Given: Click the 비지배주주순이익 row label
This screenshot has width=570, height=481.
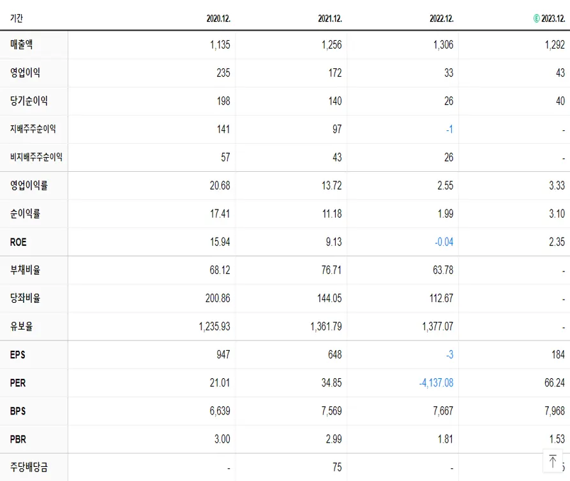Looking at the screenshot, I should [x=36, y=157].
